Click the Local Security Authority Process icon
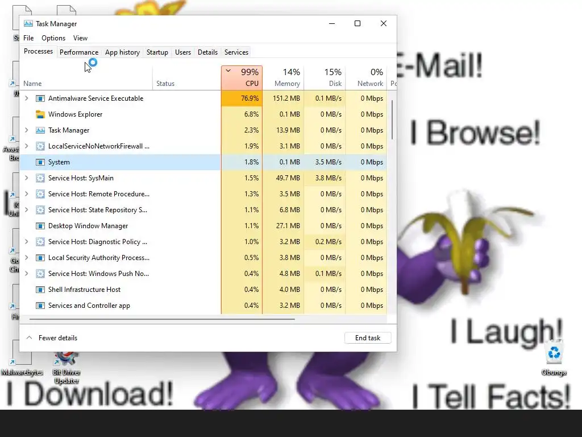The width and height of the screenshot is (582, 437). click(x=40, y=258)
